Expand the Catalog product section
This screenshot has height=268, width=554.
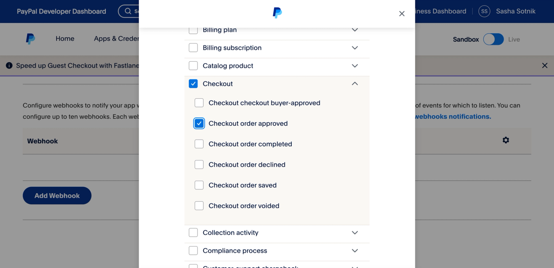pyautogui.click(x=354, y=66)
